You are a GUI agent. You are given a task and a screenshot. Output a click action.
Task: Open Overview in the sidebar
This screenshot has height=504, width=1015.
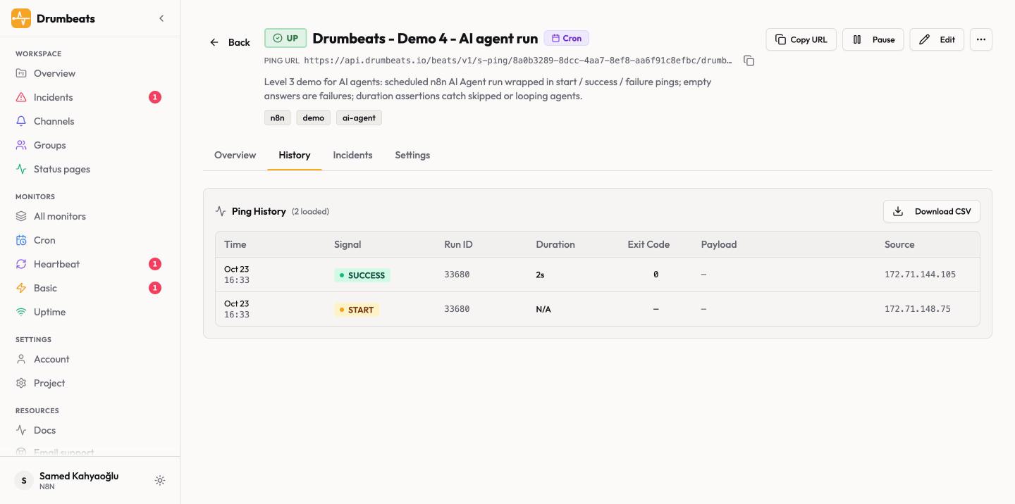pyautogui.click(x=90, y=73)
